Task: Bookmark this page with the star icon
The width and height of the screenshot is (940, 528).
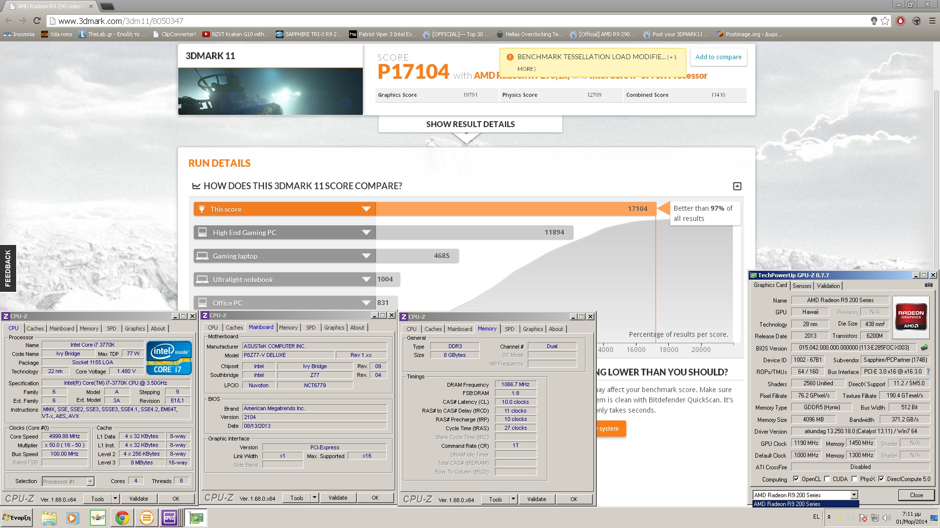Action: click(885, 21)
